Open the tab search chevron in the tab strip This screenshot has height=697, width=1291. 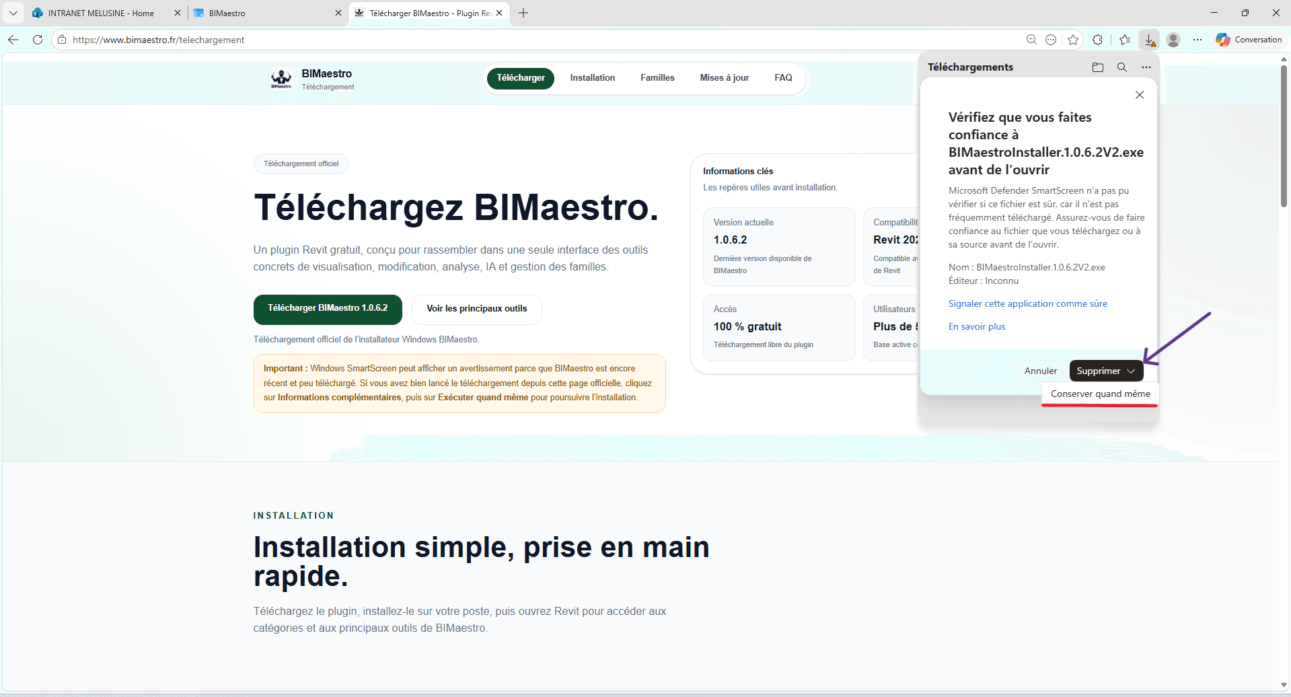coord(13,13)
